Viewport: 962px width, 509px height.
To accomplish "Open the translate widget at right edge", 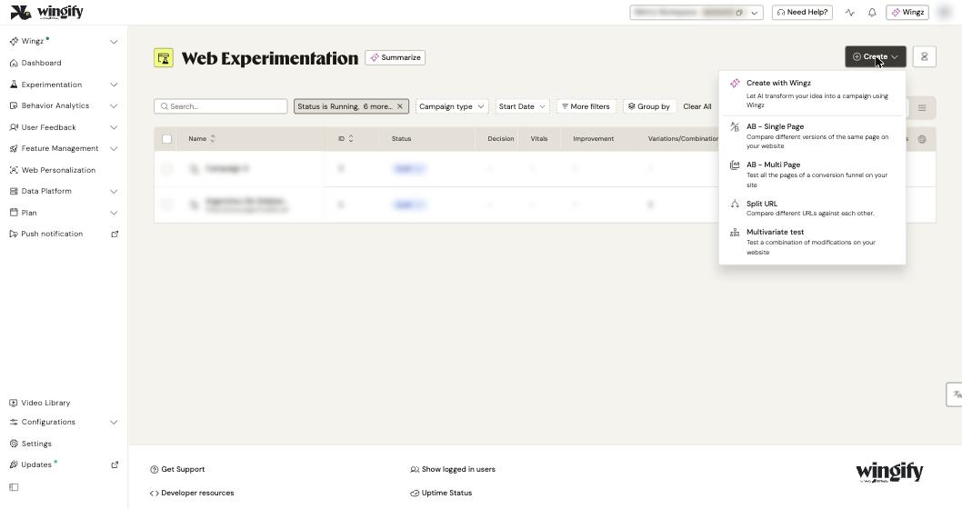I will click(x=956, y=394).
